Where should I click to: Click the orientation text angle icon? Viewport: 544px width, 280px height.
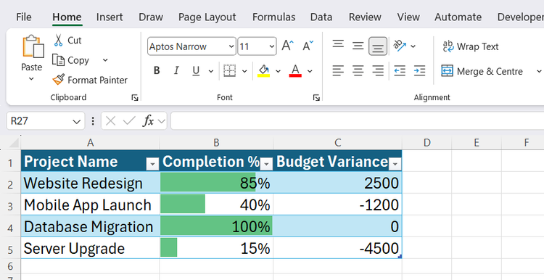[x=400, y=46]
